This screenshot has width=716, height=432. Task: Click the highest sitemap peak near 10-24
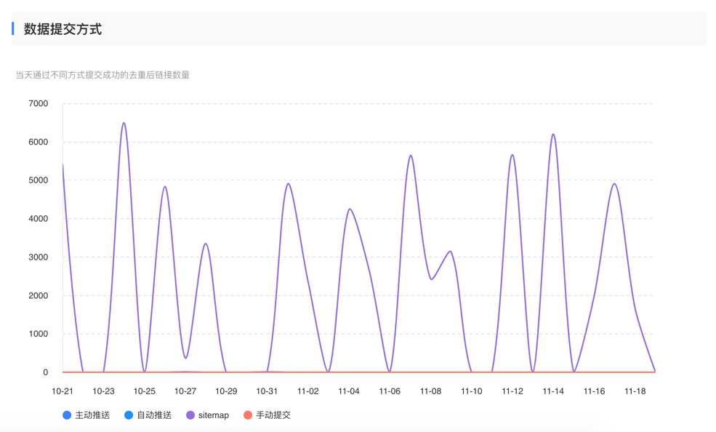pyautogui.click(x=124, y=124)
